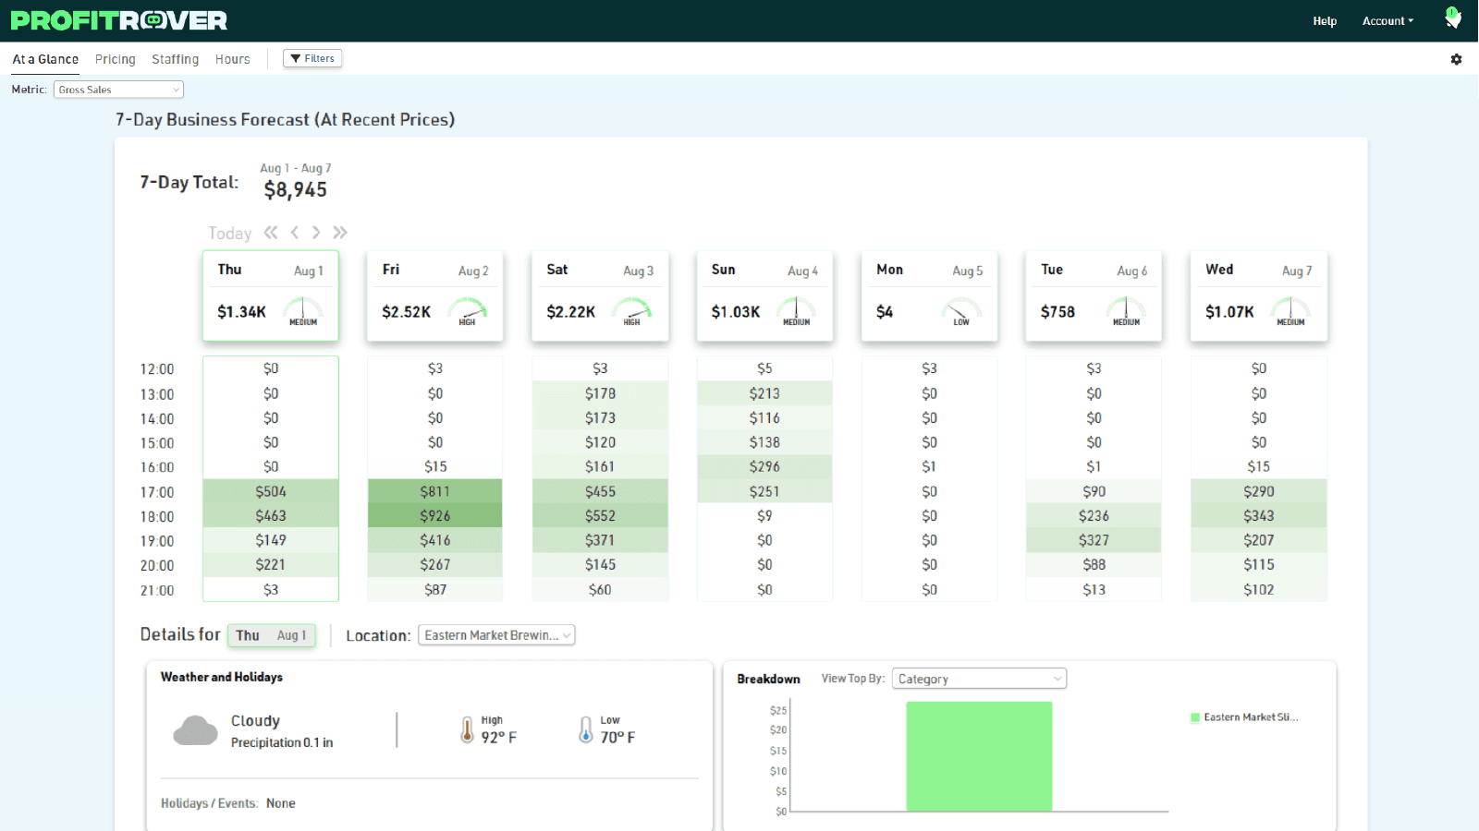1479x831 pixels.
Task: Select the Sat Aug 3 day card
Action: click(x=599, y=295)
